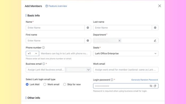
Task: Close the Add Members dialog
Action: point(159,6)
